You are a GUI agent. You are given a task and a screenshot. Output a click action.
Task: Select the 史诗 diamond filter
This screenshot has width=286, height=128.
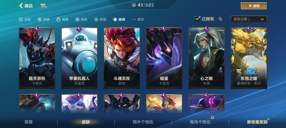click(119, 19)
